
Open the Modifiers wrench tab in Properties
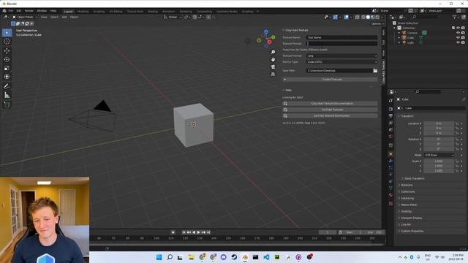click(390, 161)
